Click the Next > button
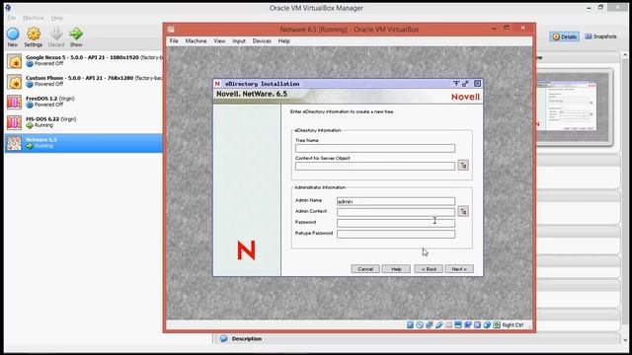The image size is (632, 355). (x=459, y=269)
